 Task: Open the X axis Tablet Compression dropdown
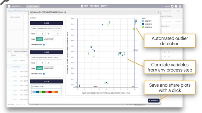pyautogui.click(x=46, y=28)
